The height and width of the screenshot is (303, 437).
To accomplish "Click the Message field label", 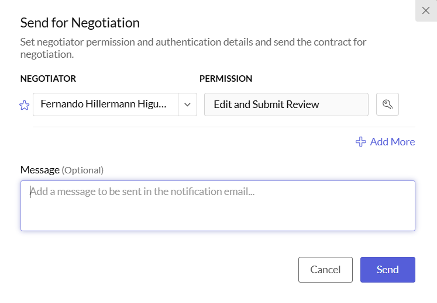I will (40, 170).
